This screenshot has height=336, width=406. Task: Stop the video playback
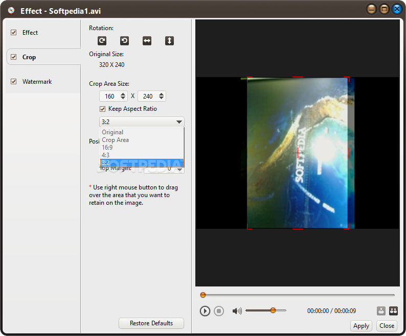coord(219,310)
